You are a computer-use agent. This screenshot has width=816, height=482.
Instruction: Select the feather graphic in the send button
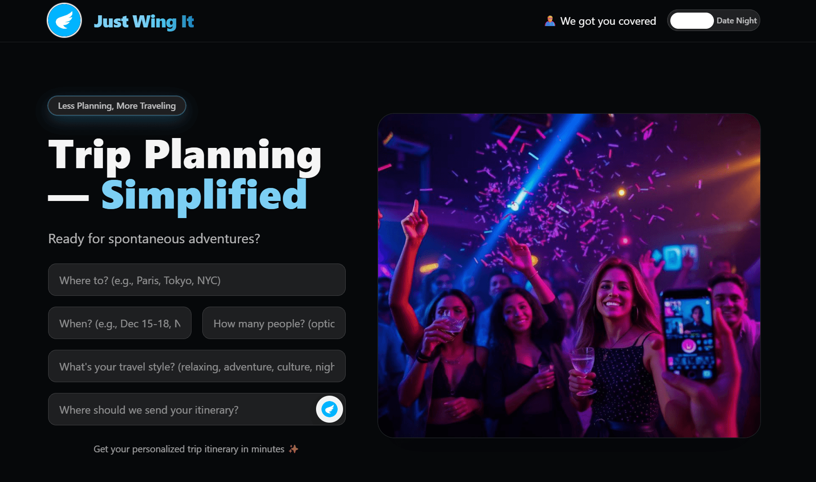click(x=330, y=409)
